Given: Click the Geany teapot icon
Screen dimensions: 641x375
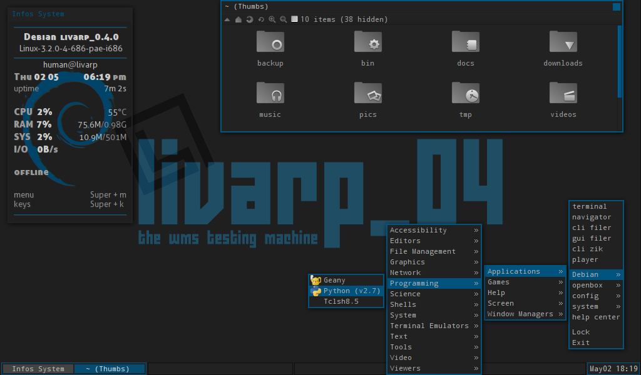Looking at the screenshot, I should [x=315, y=281].
